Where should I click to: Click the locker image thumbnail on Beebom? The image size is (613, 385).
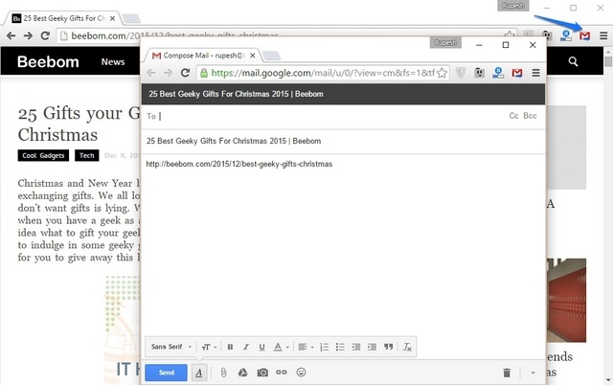pyautogui.click(x=566, y=300)
